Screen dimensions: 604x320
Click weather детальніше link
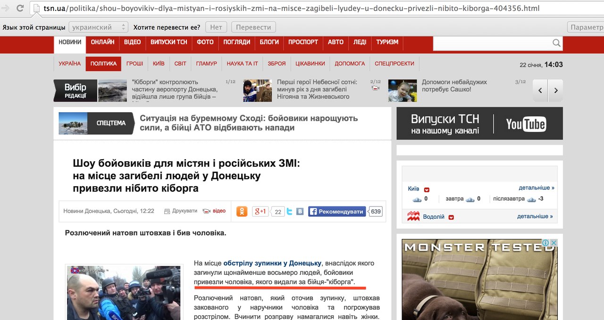pos(536,188)
